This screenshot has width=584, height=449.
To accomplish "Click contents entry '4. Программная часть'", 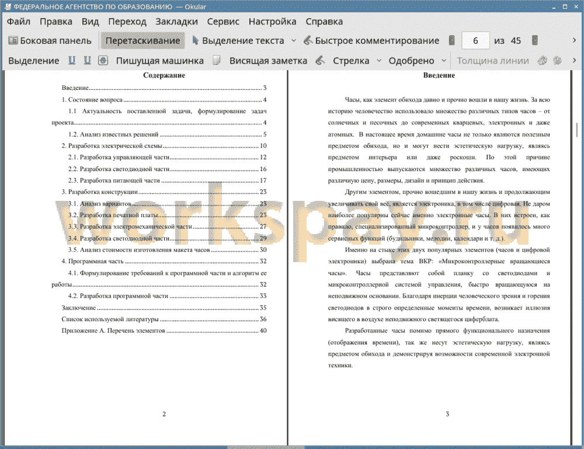I will (164, 261).
